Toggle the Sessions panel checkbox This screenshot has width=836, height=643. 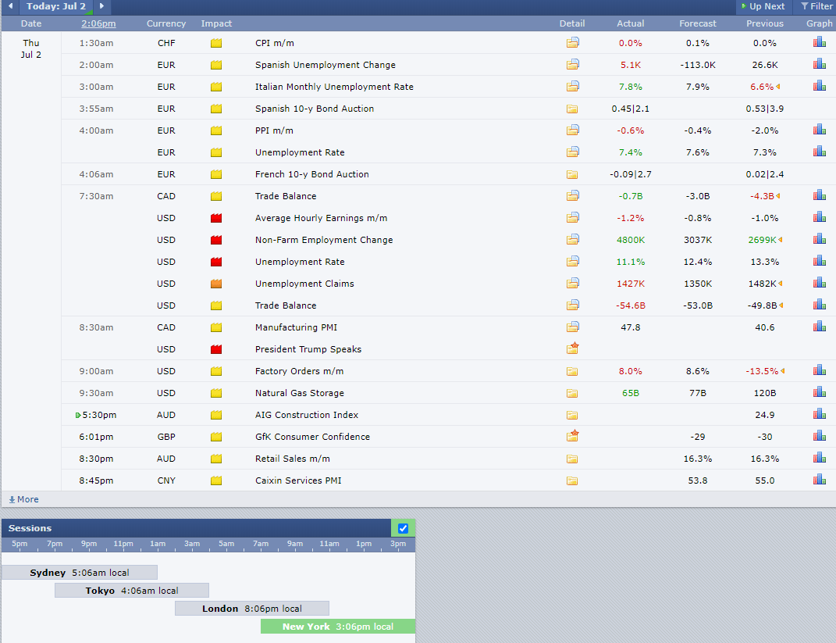[x=403, y=528]
